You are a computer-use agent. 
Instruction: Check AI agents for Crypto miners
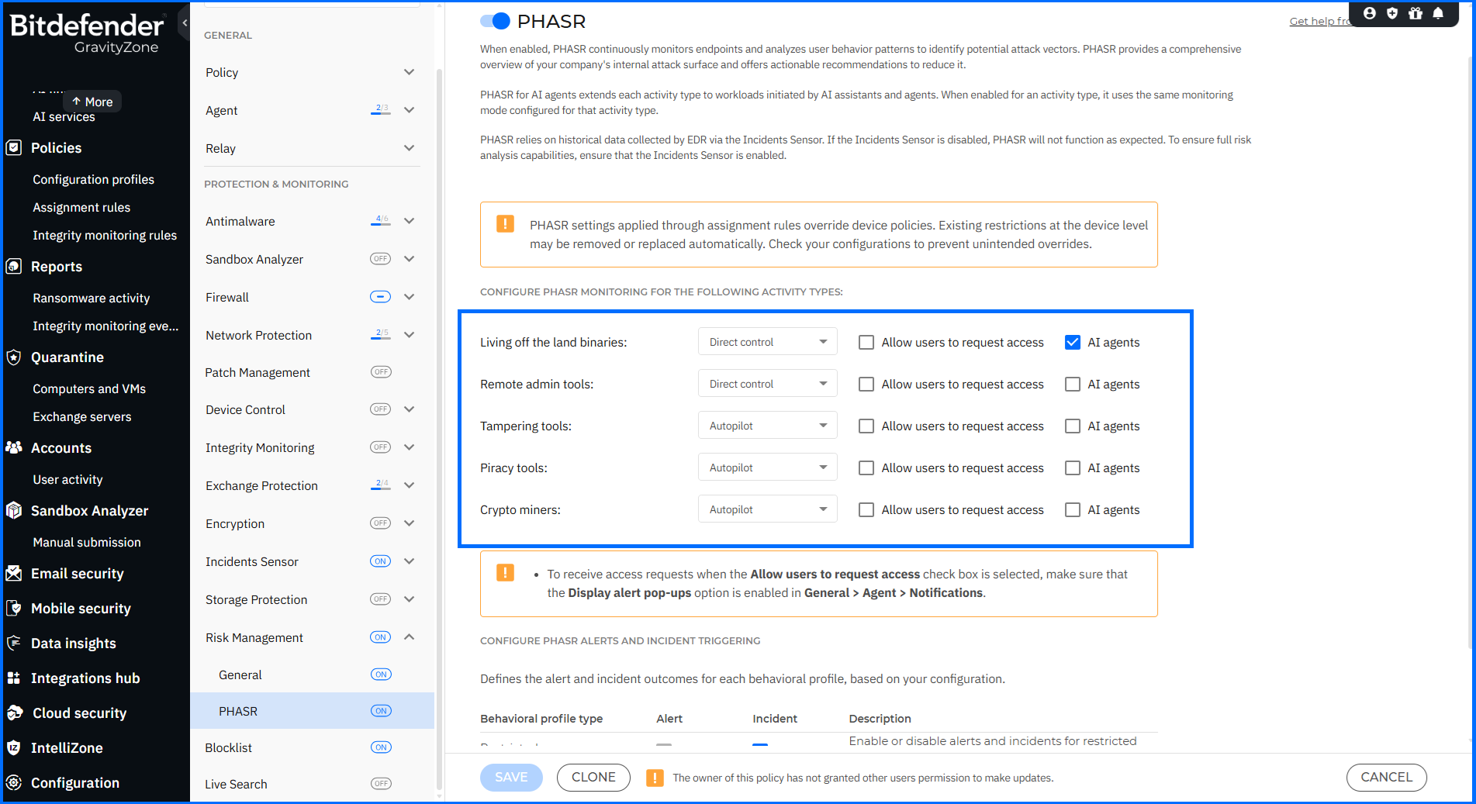click(1073, 509)
